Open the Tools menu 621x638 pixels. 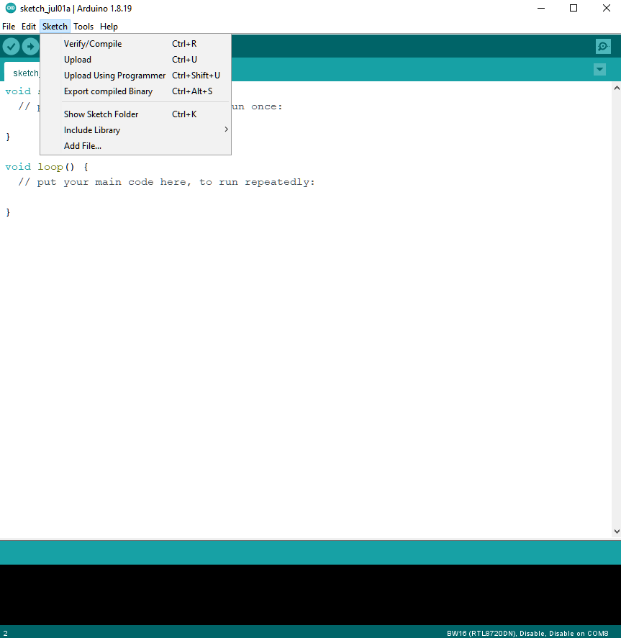(83, 27)
